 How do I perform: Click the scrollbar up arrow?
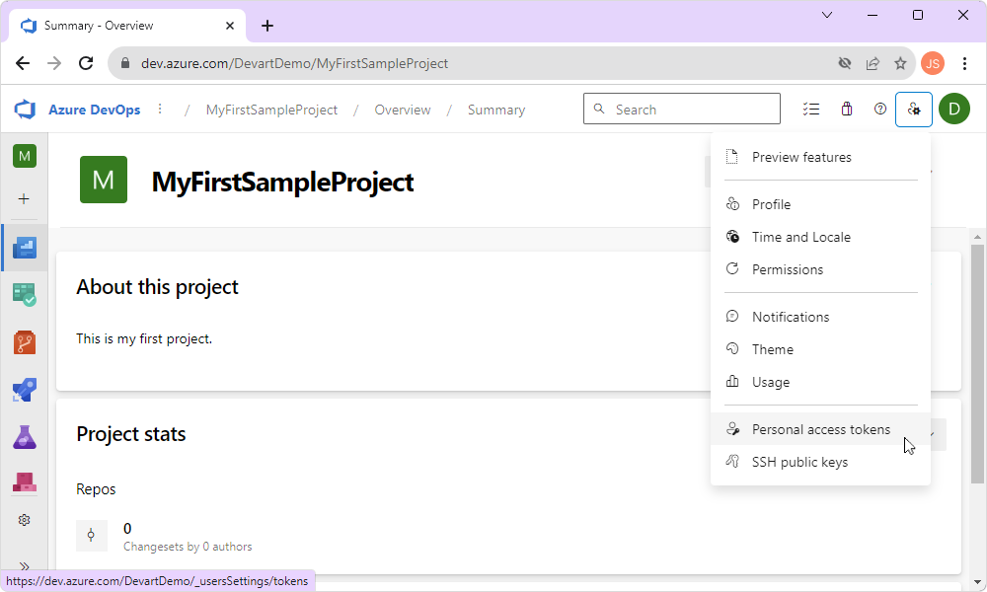click(x=977, y=237)
